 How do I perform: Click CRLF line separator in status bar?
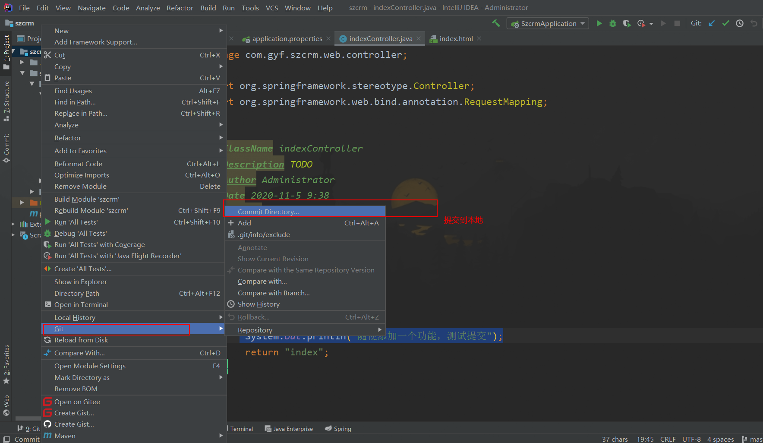pyautogui.click(x=668, y=439)
